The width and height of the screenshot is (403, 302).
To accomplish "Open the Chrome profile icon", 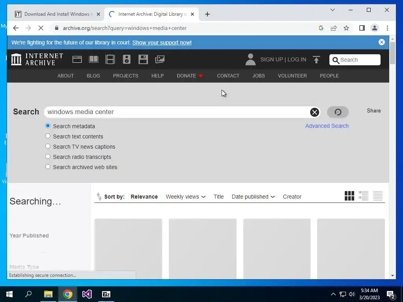I will click(375, 28).
